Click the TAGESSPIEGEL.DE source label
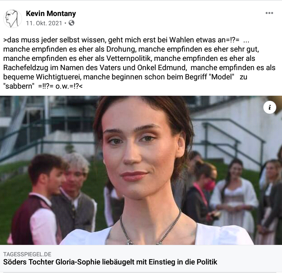The width and height of the screenshot is (282, 273). pyautogui.click(x=27, y=254)
